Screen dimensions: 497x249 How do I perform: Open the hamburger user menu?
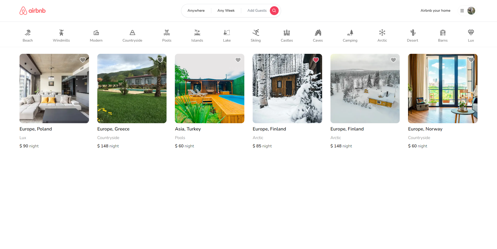462,11
